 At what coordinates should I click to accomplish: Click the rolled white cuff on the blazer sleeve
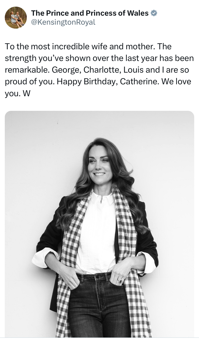click(x=42, y=258)
